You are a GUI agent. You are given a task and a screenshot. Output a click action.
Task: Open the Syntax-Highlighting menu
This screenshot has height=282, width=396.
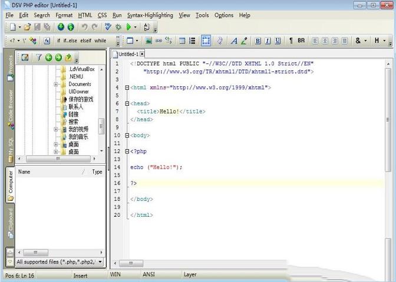click(150, 15)
